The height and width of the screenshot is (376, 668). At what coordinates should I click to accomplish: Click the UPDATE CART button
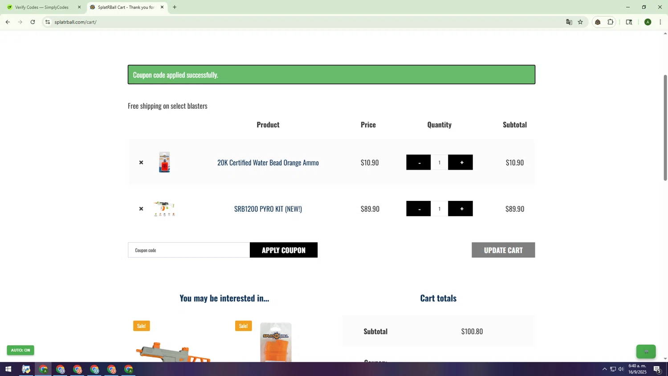point(503,250)
